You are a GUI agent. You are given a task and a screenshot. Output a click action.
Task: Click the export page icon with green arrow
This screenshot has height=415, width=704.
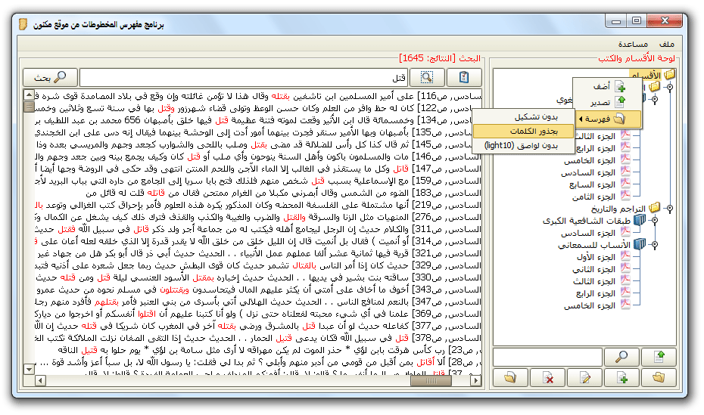pyautogui.click(x=659, y=357)
